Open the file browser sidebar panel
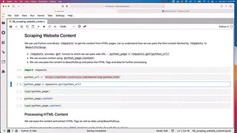 3,23
